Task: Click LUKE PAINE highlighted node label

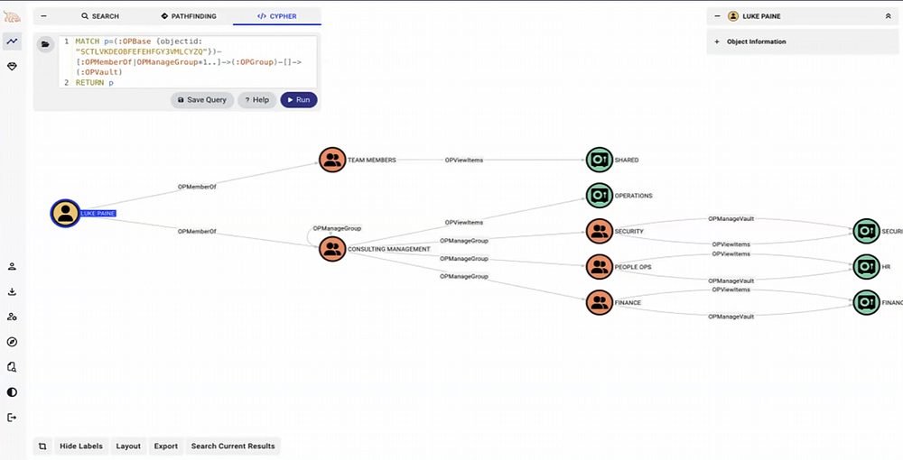Action: pos(98,214)
